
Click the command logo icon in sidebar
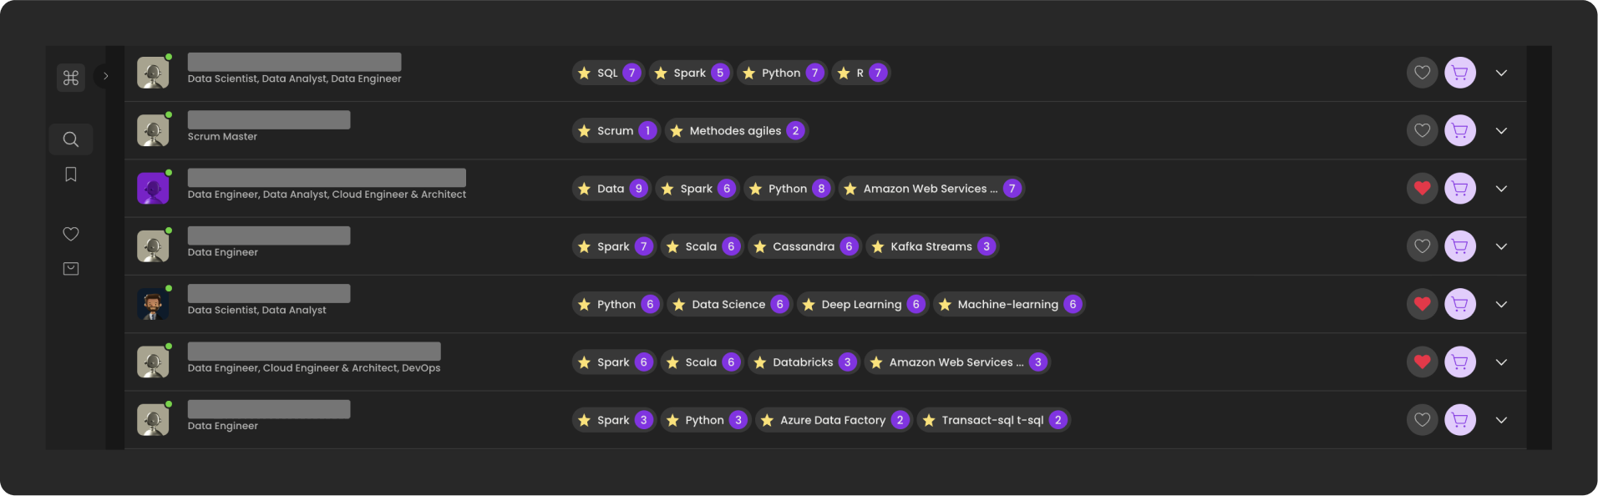(x=71, y=78)
